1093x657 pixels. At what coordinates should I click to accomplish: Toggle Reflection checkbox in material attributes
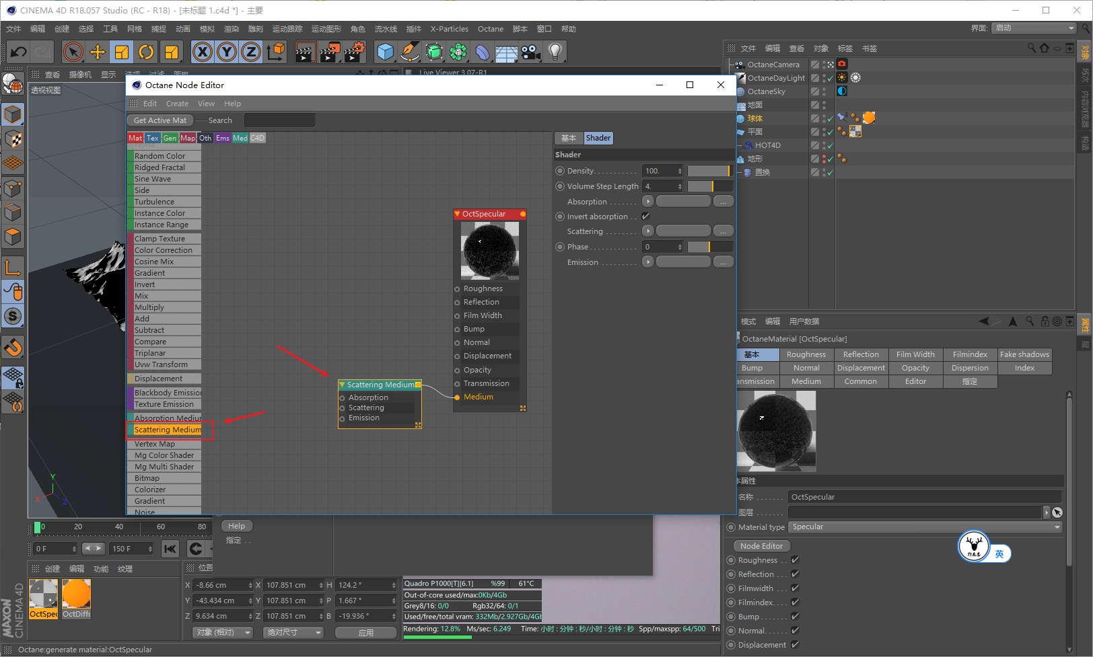click(795, 574)
